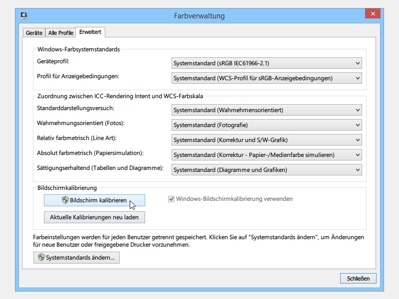Expand the Absolut farbmetrisch (Papiersimulation) dropdown
Image resolution: width=399 pixels, height=299 pixels.
coord(267,155)
